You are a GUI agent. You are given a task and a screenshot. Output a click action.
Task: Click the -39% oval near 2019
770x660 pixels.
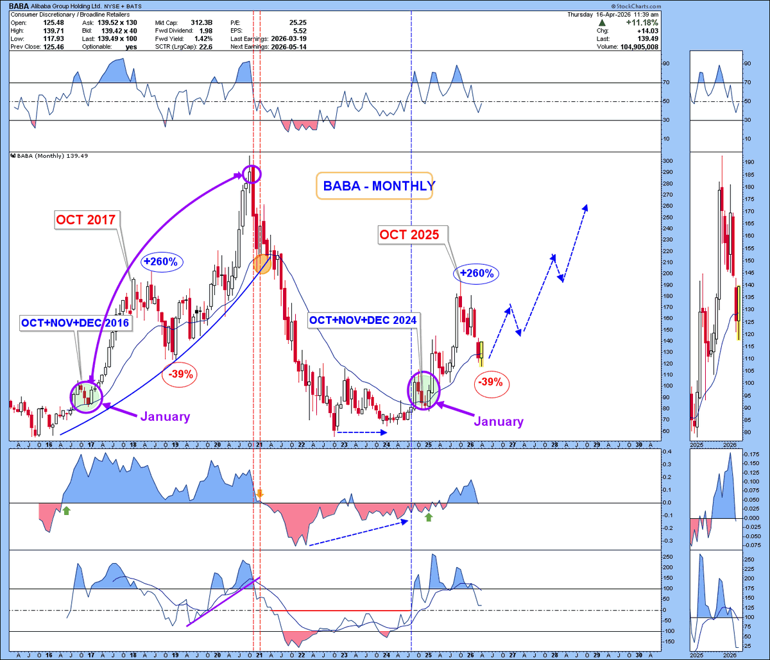pyautogui.click(x=181, y=375)
